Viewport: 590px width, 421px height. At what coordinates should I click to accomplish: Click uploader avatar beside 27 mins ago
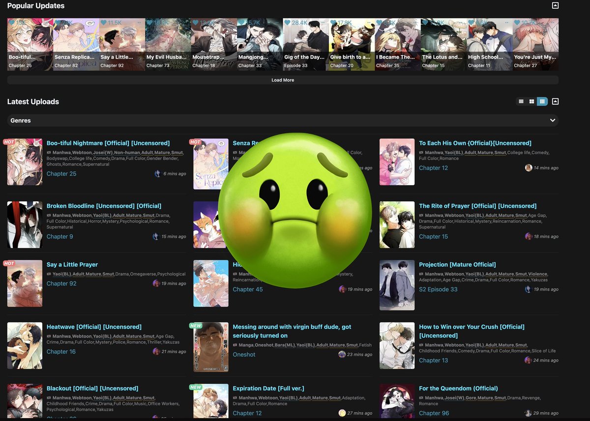coord(342,413)
